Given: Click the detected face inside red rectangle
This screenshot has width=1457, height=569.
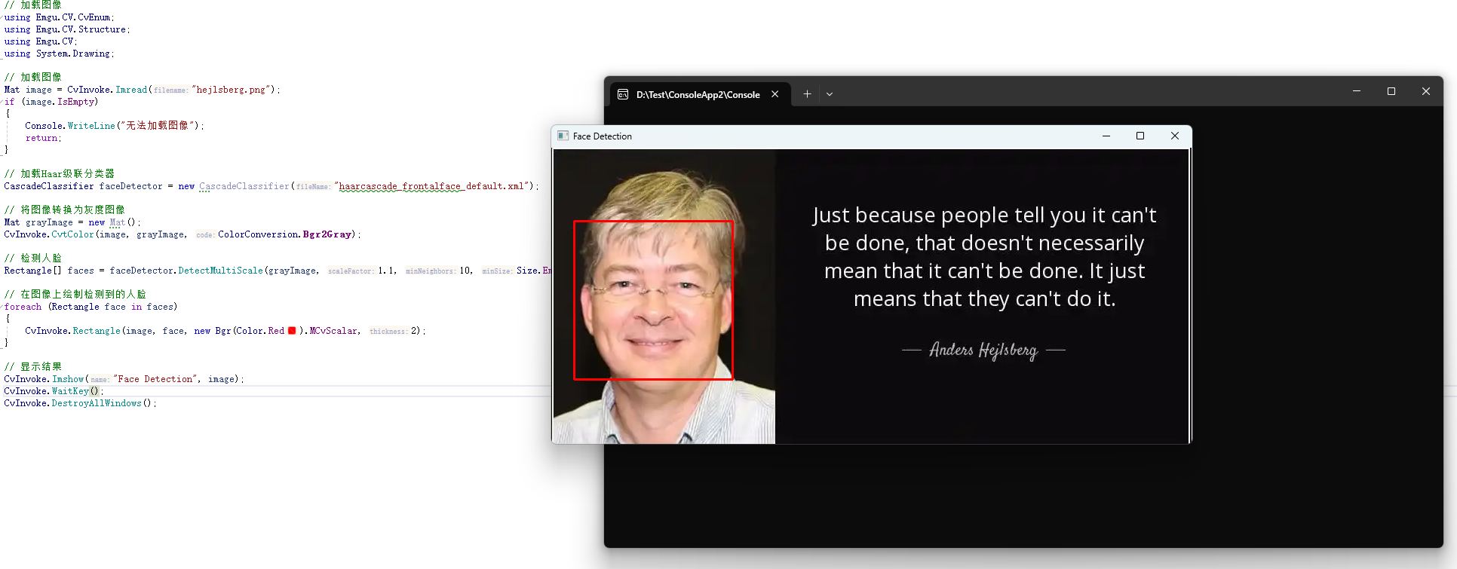Looking at the screenshot, I should click(x=653, y=300).
